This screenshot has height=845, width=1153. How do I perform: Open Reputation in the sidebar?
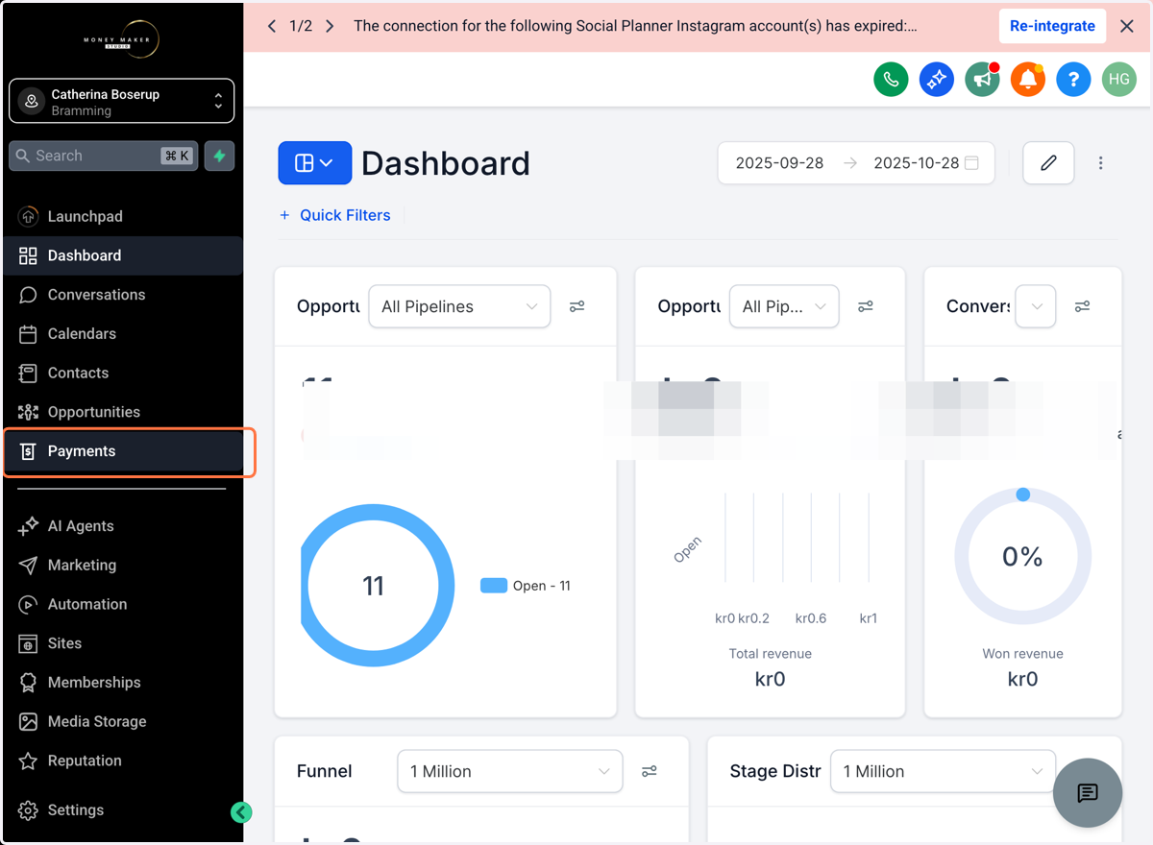121,760
